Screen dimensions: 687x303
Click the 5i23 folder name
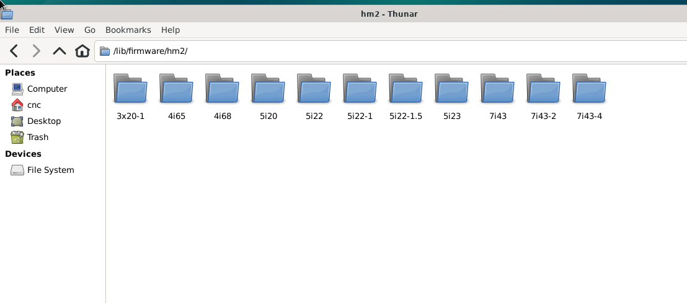452,116
